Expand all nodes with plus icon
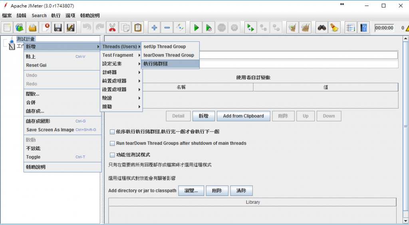Screen dimensions: 409x225 click(x=154, y=28)
